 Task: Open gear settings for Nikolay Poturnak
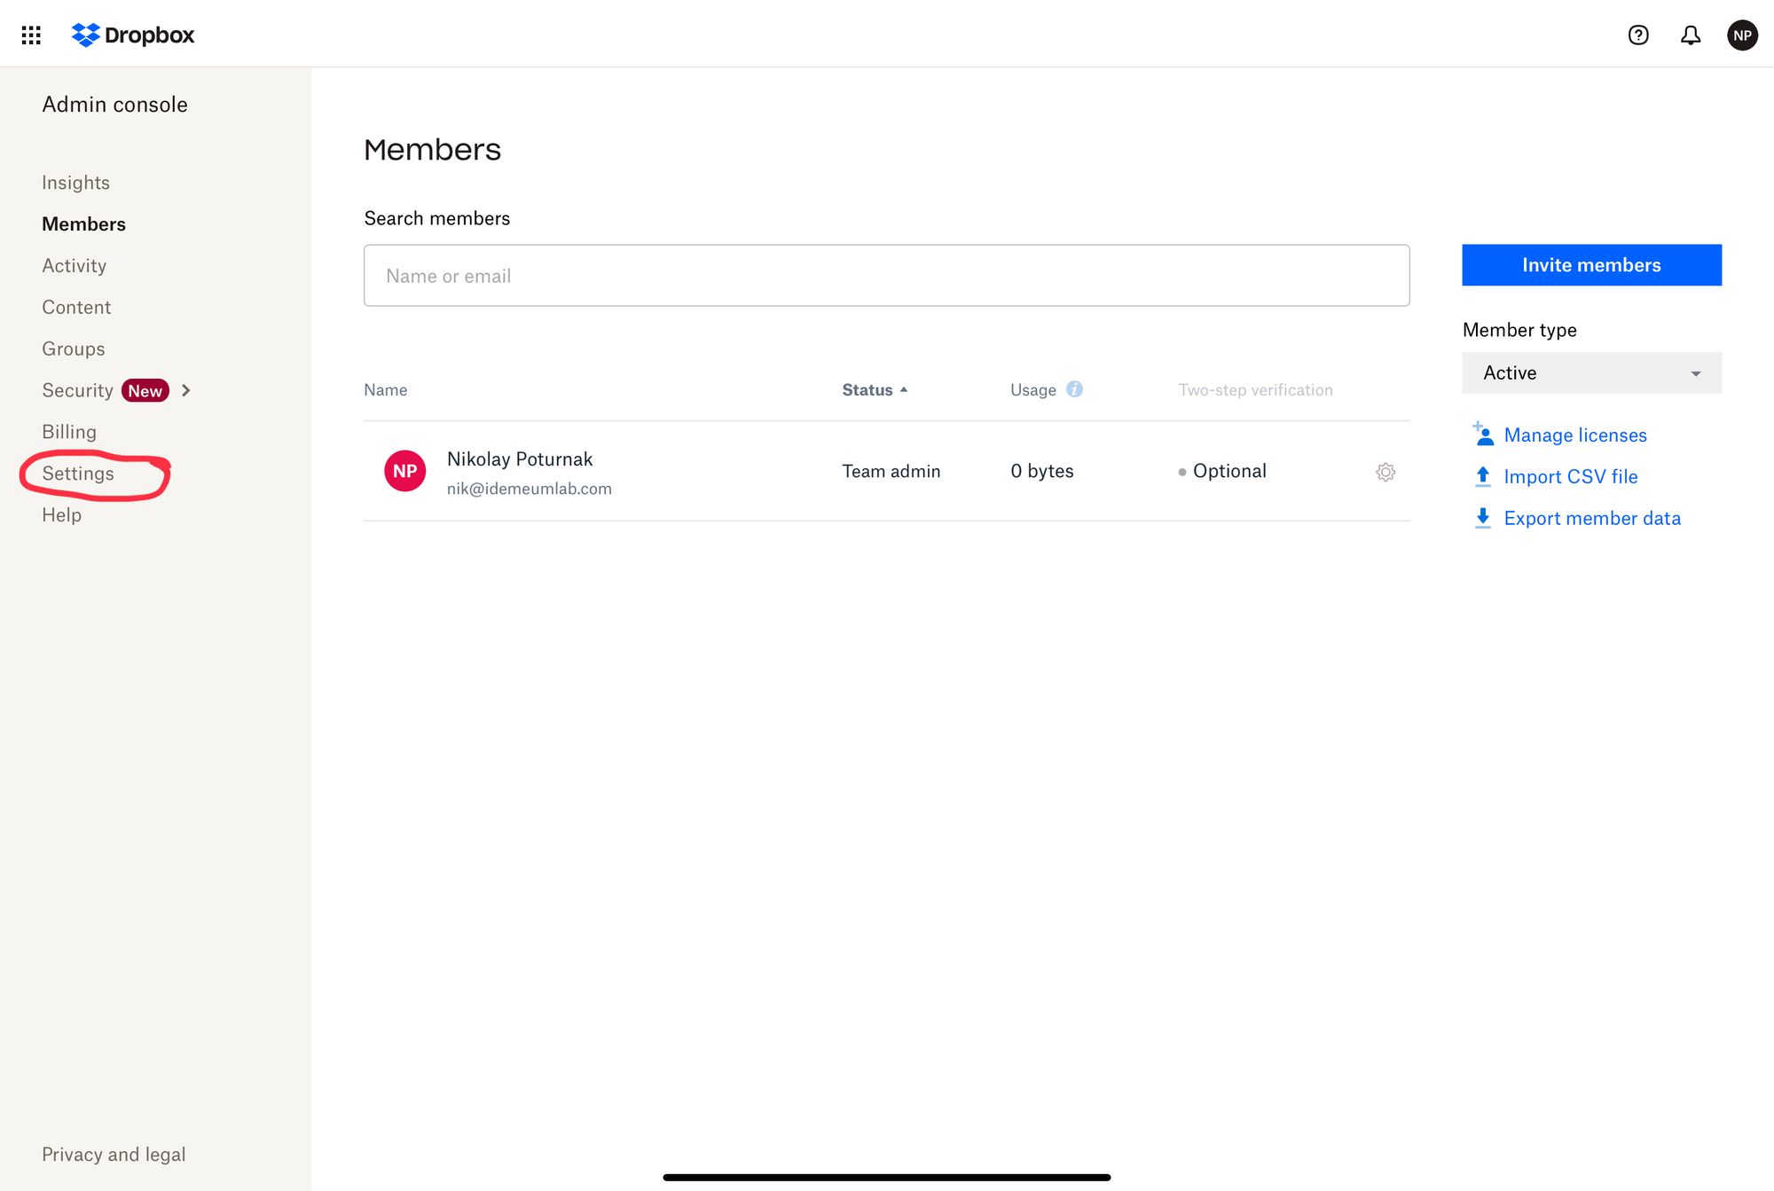point(1385,472)
